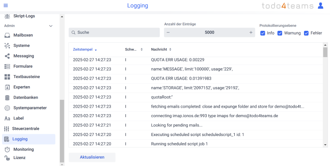Click the Steuerzentrale sliders icon
The image size is (330, 166).
7,129
